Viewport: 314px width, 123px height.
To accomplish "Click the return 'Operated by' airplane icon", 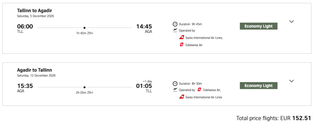I will click(x=175, y=90).
